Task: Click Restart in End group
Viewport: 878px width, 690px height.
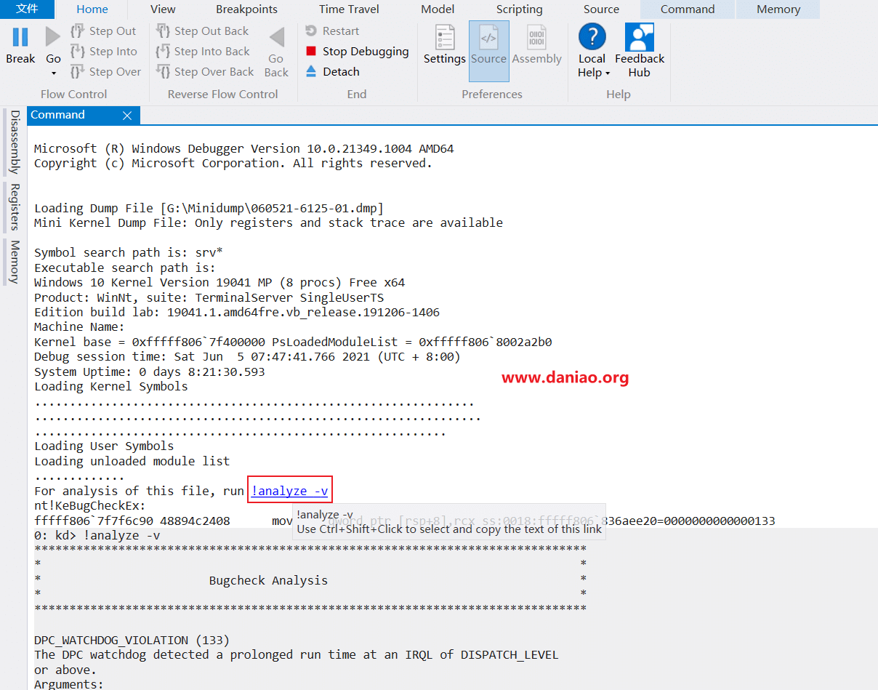Action: [x=332, y=31]
